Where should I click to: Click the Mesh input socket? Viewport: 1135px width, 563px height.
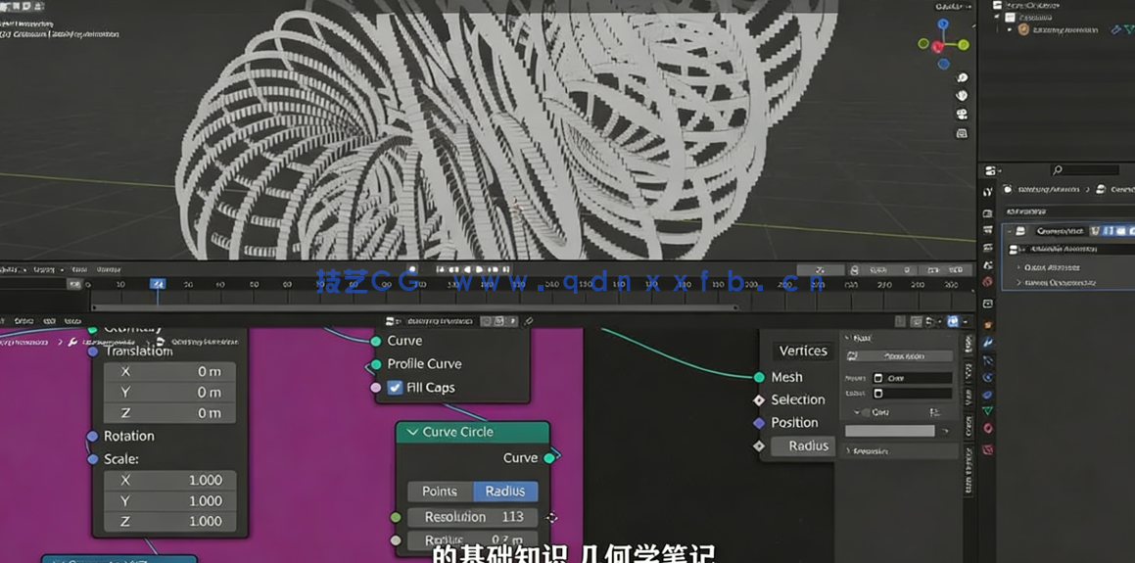759,377
